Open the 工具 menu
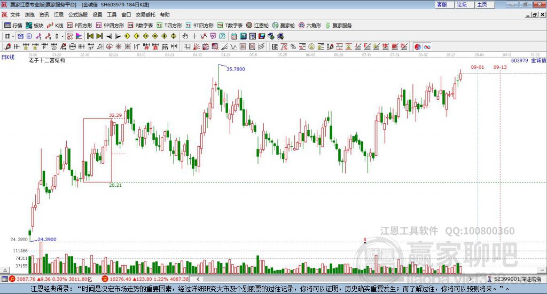547x294 pixels. click(112, 14)
